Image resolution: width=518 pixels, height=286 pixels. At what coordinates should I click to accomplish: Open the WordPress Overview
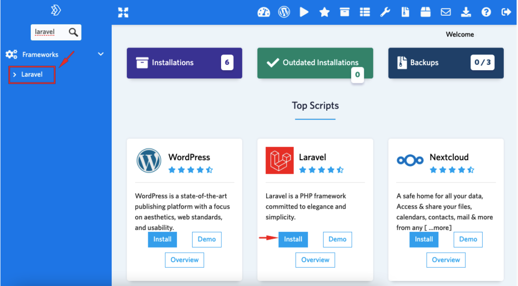(x=184, y=260)
